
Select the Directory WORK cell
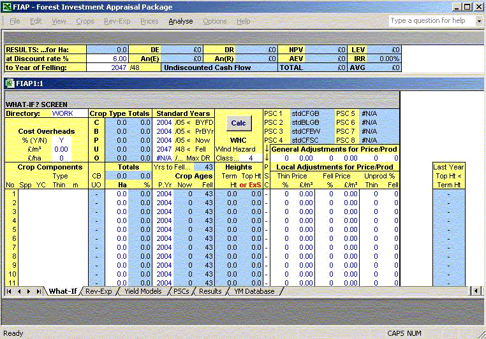pos(63,113)
